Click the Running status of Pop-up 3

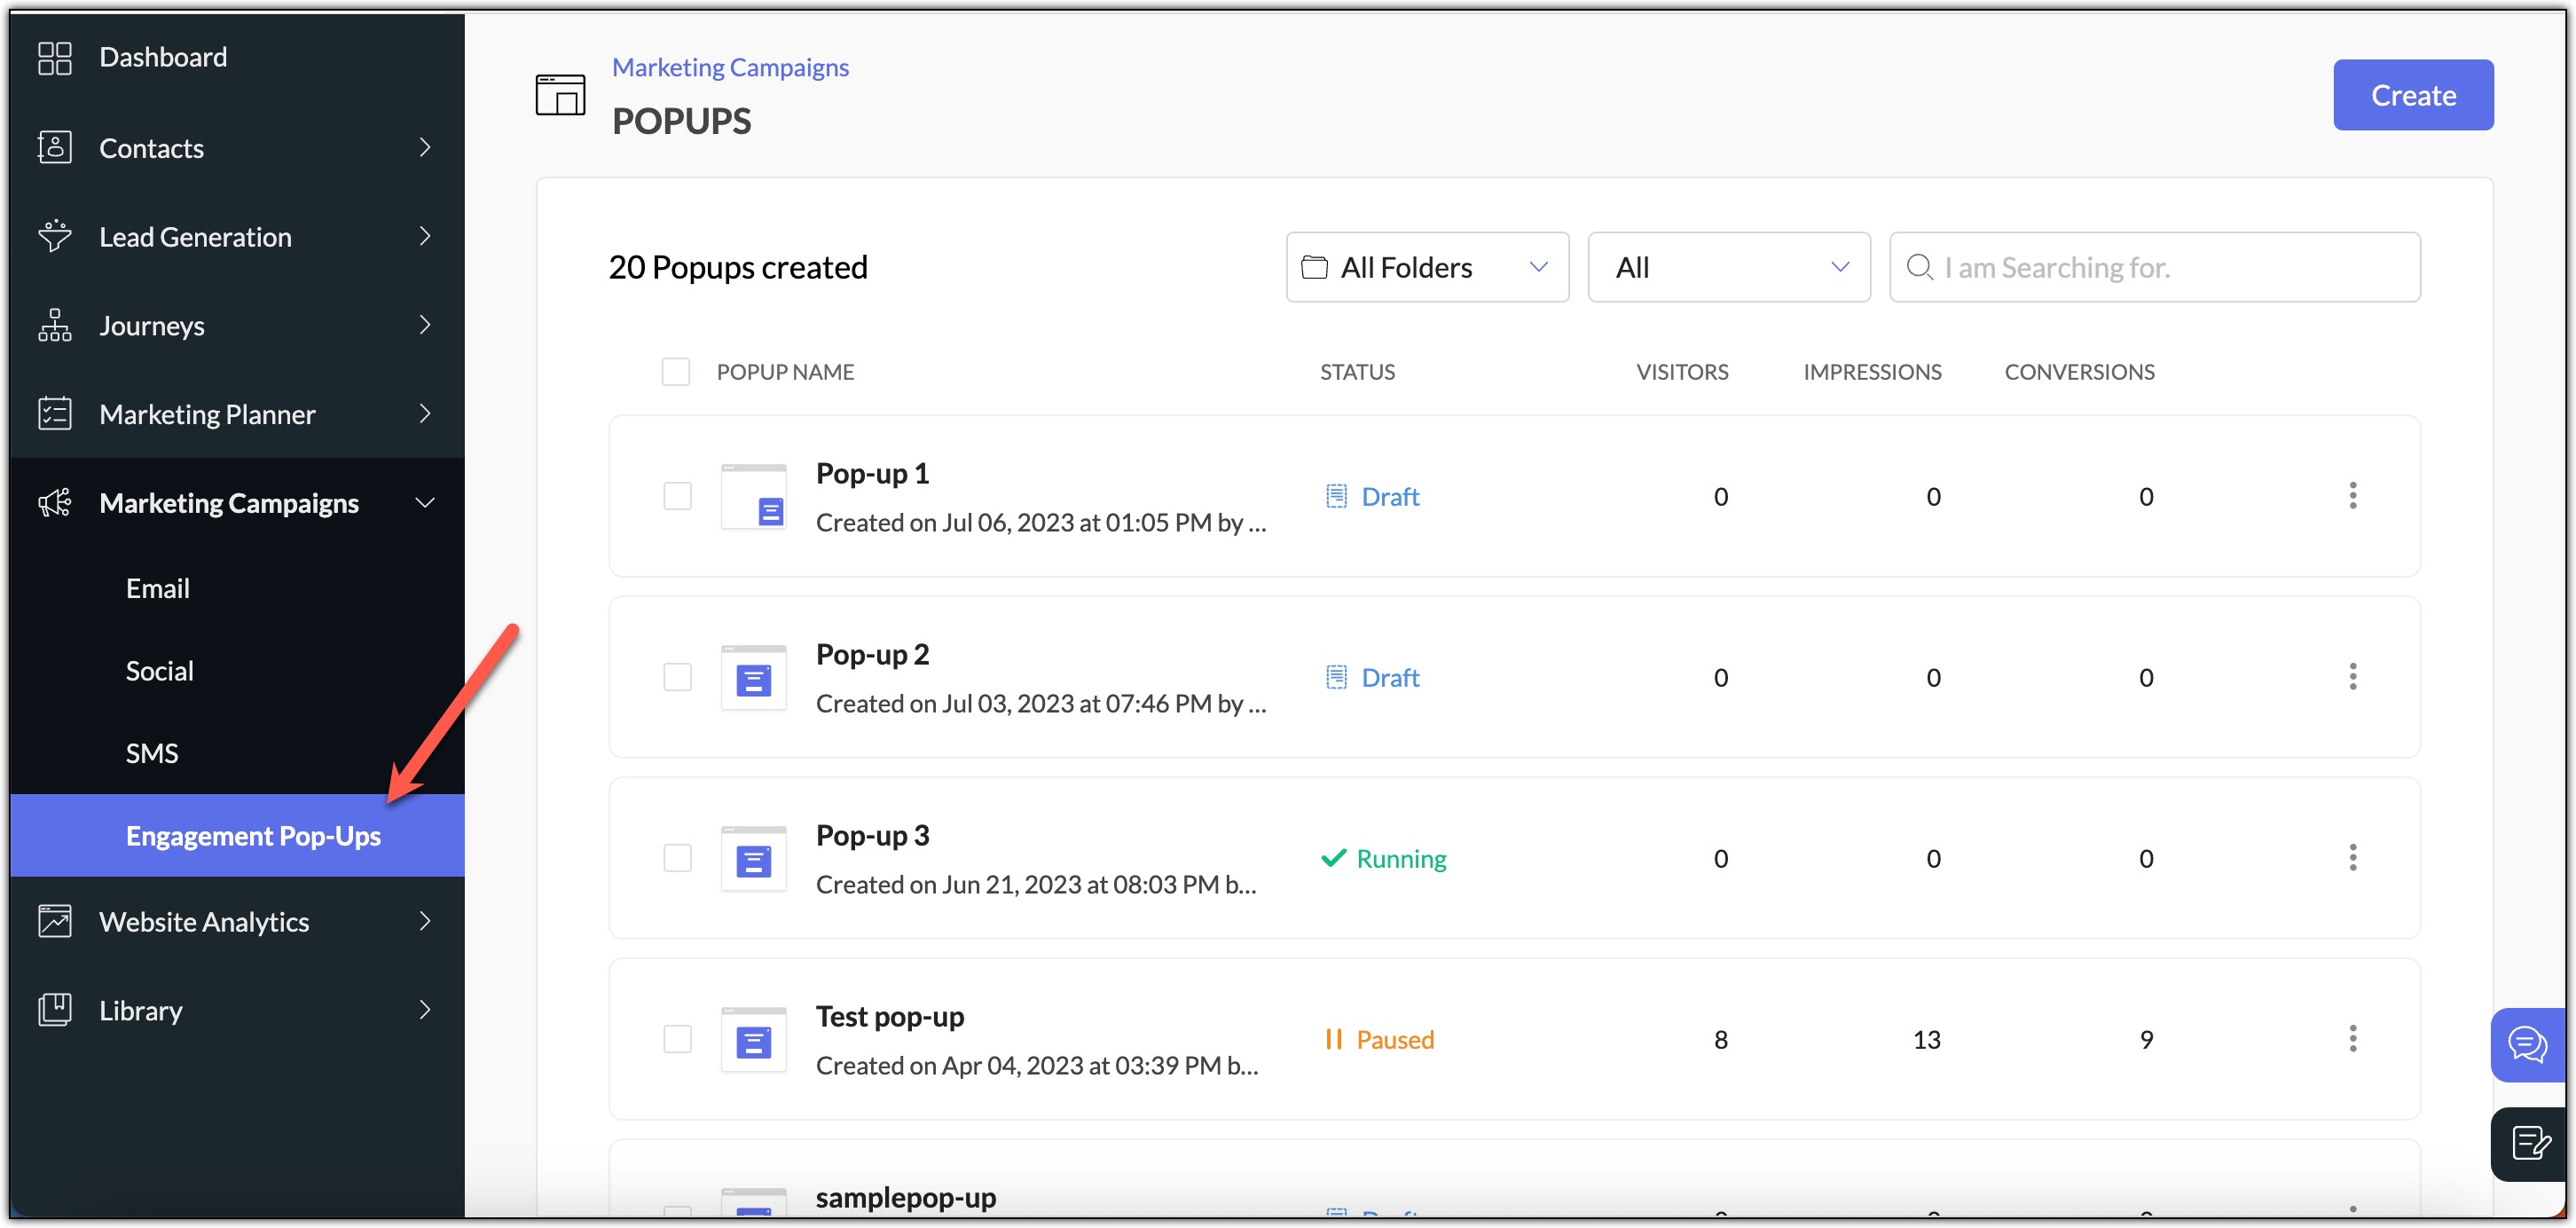tap(1384, 858)
